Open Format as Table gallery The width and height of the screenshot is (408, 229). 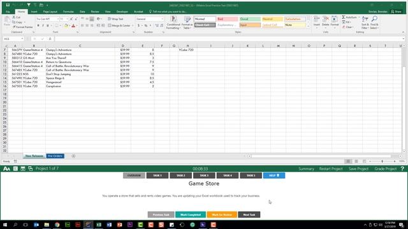click(x=187, y=23)
